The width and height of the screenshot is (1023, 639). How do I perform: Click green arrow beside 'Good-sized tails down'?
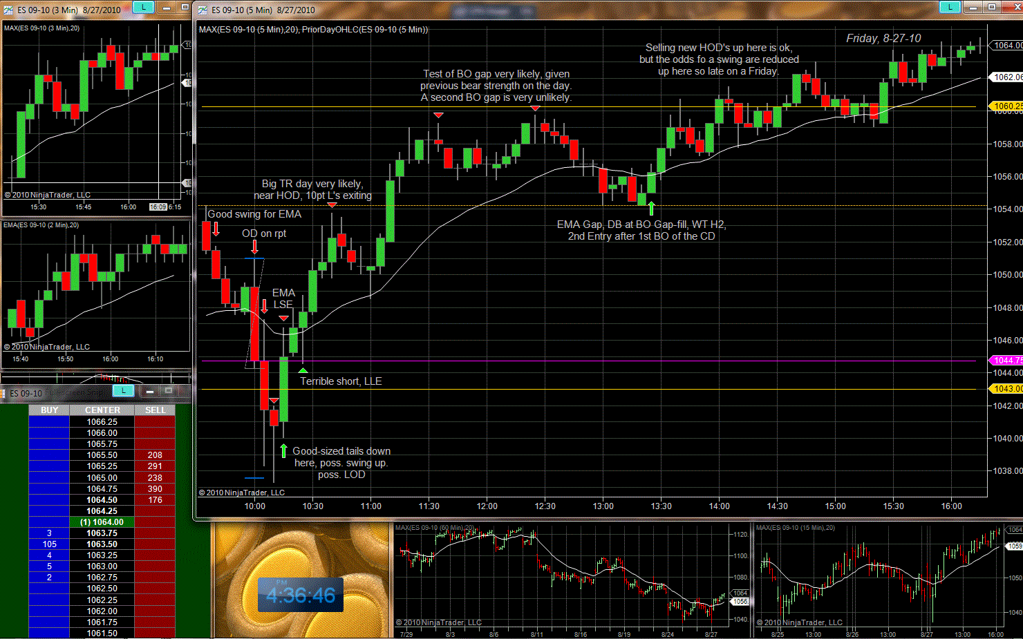(x=283, y=450)
